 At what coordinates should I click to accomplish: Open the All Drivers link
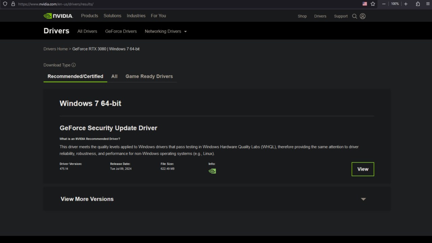click(87, 31)
